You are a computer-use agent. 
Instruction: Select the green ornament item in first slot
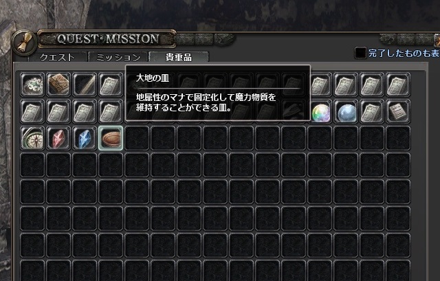tap(32, 85)
